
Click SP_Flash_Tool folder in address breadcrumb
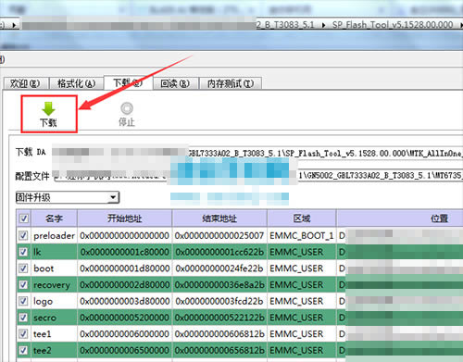(x=393, y=24)
